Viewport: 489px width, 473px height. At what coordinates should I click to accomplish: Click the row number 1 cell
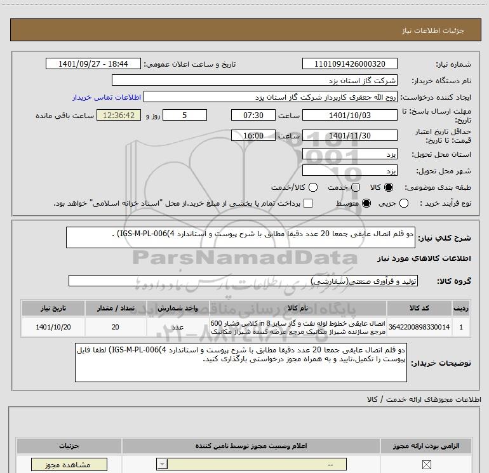coord(461,327)
